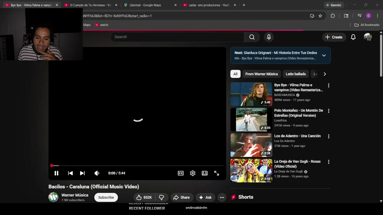Select the Latin ballads chip
Image resolution: width=383 pixels, height=215 pixels.
pos(296,74)
